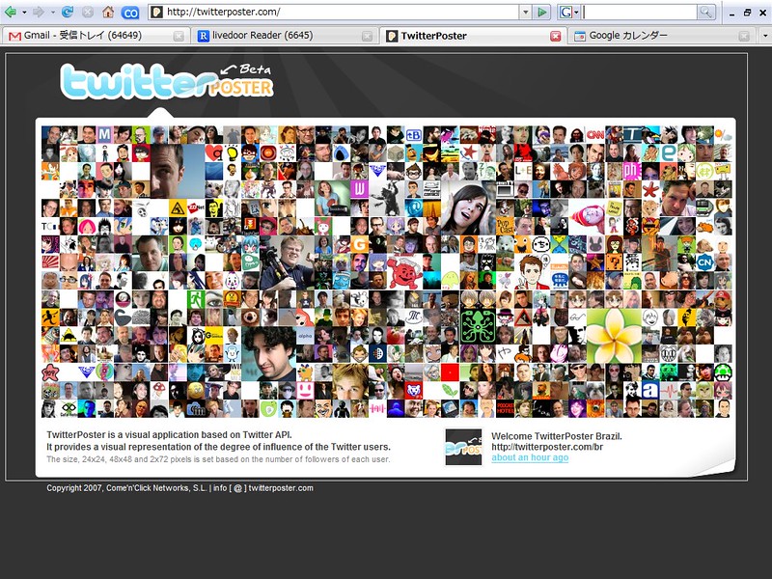Click the green mushroom avatar
This screenshot has height=579, width=772.
pos(723,372)
